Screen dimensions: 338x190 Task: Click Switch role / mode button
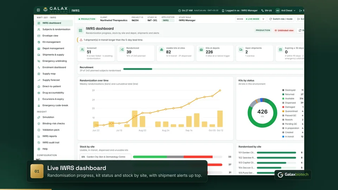281,19
